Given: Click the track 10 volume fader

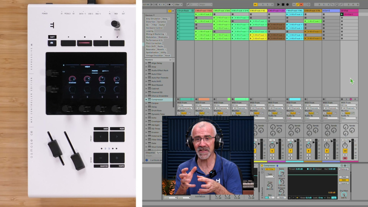Looking at the screenshot, I should pyautogui.click(x=350, y=141).
